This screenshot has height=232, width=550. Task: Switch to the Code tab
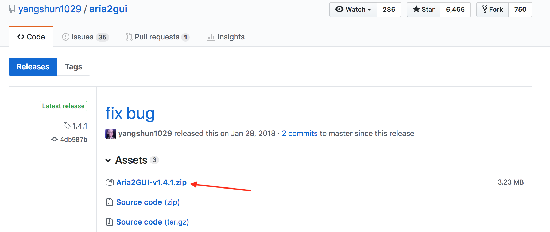31,37
